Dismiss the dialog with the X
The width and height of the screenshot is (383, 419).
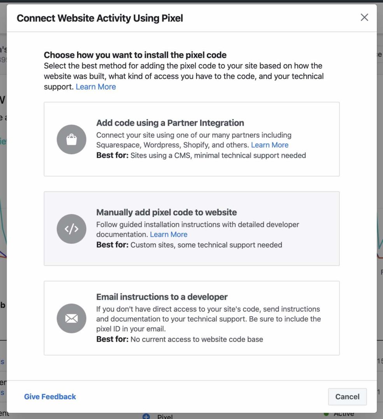pyautogui.click(x=364, y=17)
